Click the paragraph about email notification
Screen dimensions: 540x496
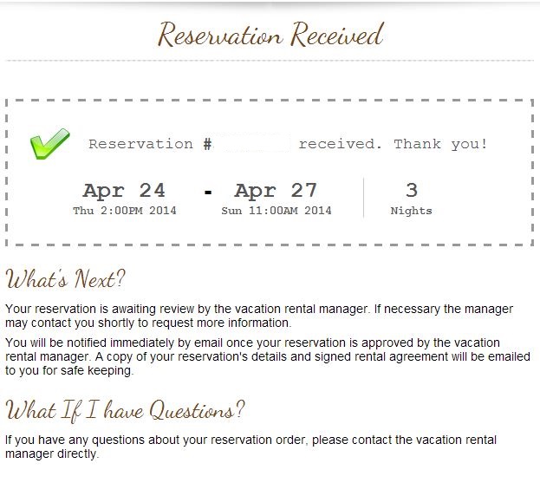[x=268, y=356]
